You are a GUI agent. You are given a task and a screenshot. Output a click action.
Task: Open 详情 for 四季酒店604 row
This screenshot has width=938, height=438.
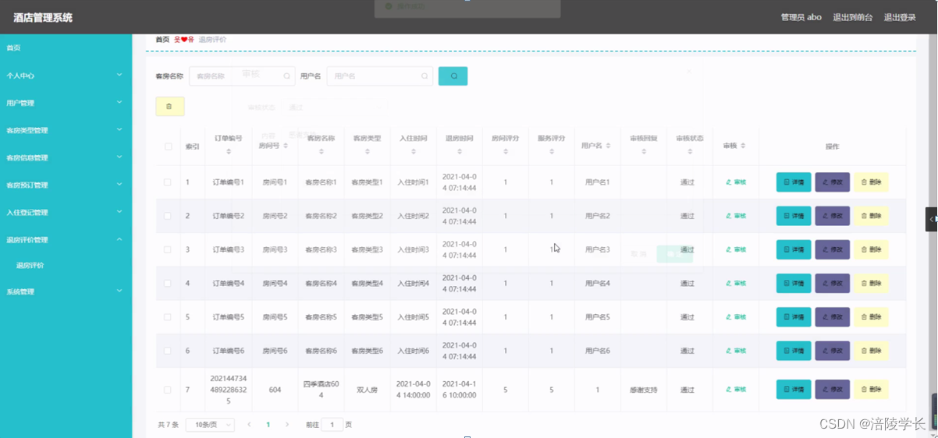click(794, 389)
